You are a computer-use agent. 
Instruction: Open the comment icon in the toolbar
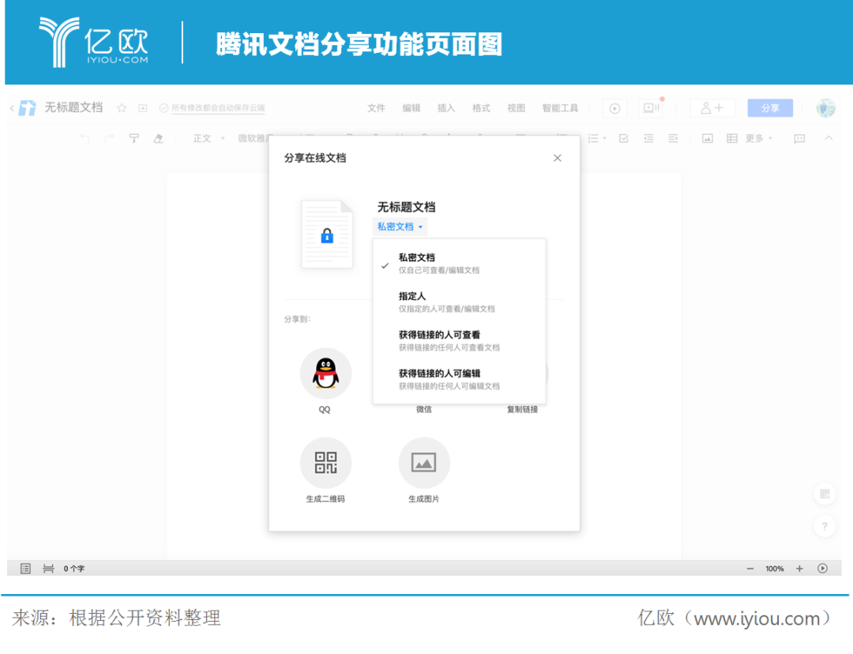tap(799, 139)
